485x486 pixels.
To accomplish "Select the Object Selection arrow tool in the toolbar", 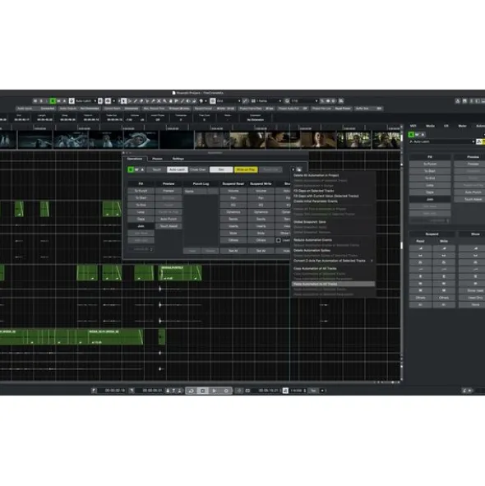I will click(123, 101).
